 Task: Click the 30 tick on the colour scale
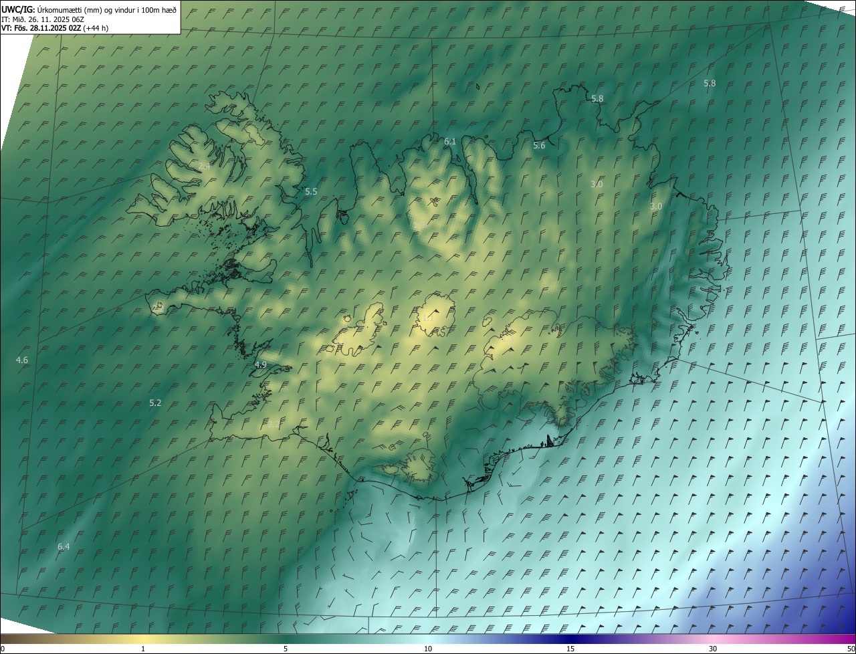(x=713, y=649)
